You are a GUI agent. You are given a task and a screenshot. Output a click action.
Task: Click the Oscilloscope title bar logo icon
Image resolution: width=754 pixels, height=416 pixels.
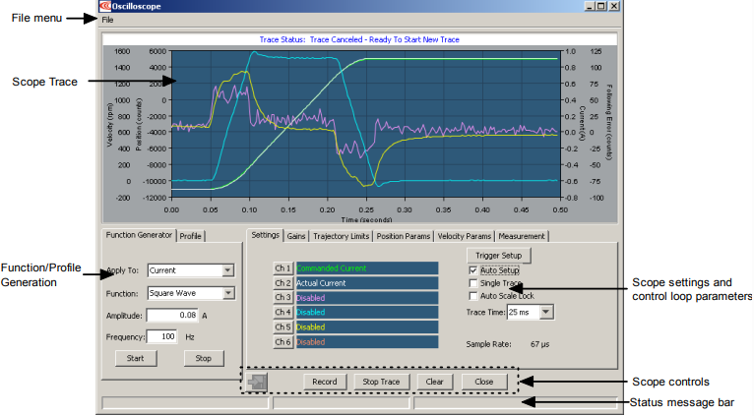click(105, 6)
